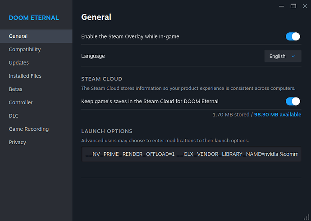The width and height of the screenshot is (311, 221).
Task: Open the Game Recording settings
Action: (29, 129)
